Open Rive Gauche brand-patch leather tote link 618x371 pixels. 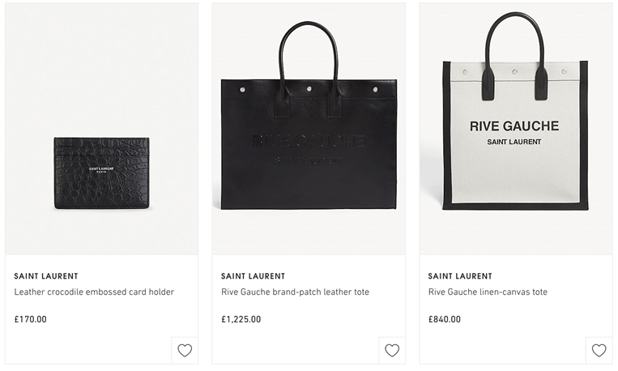(x=295, y=292)
